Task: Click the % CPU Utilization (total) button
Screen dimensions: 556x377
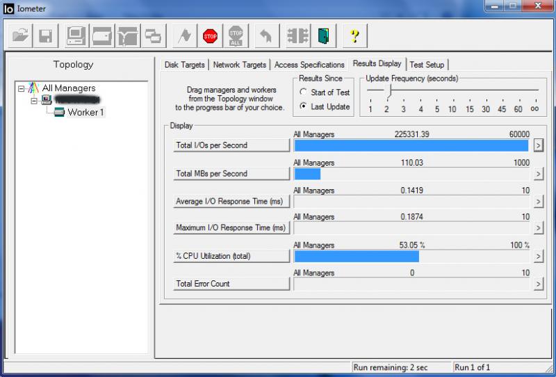Action: (231, 256)
